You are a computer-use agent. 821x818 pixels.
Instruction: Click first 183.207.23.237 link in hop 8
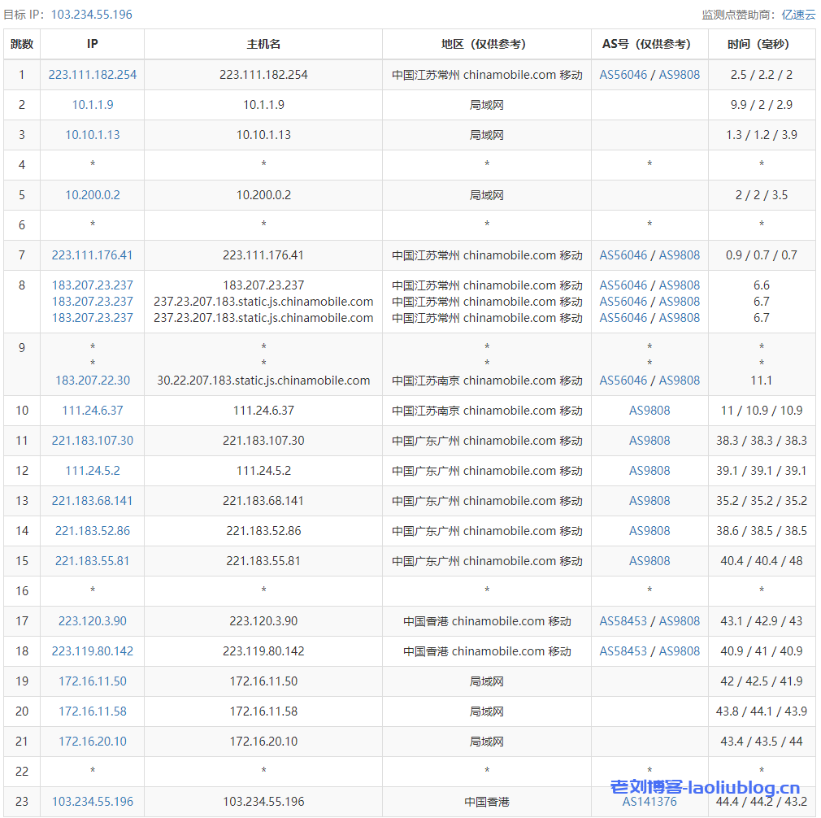point(92,285)
